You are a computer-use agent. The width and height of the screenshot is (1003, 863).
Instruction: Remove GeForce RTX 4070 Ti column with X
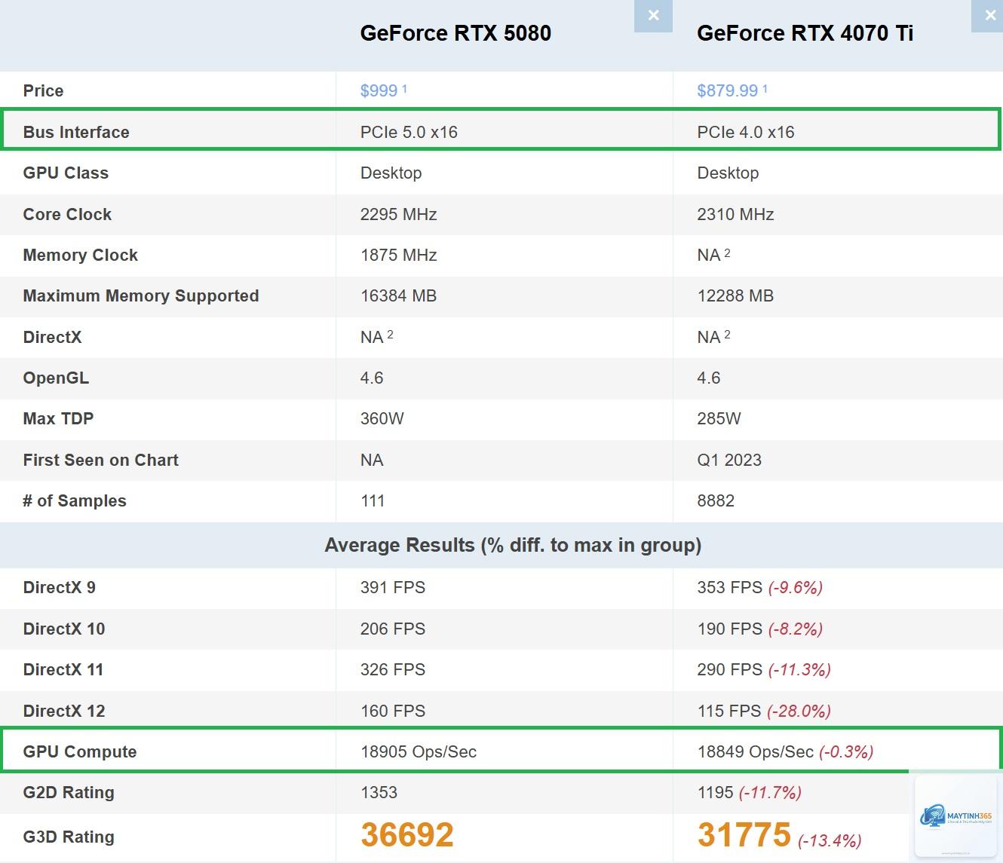(989, 16)
